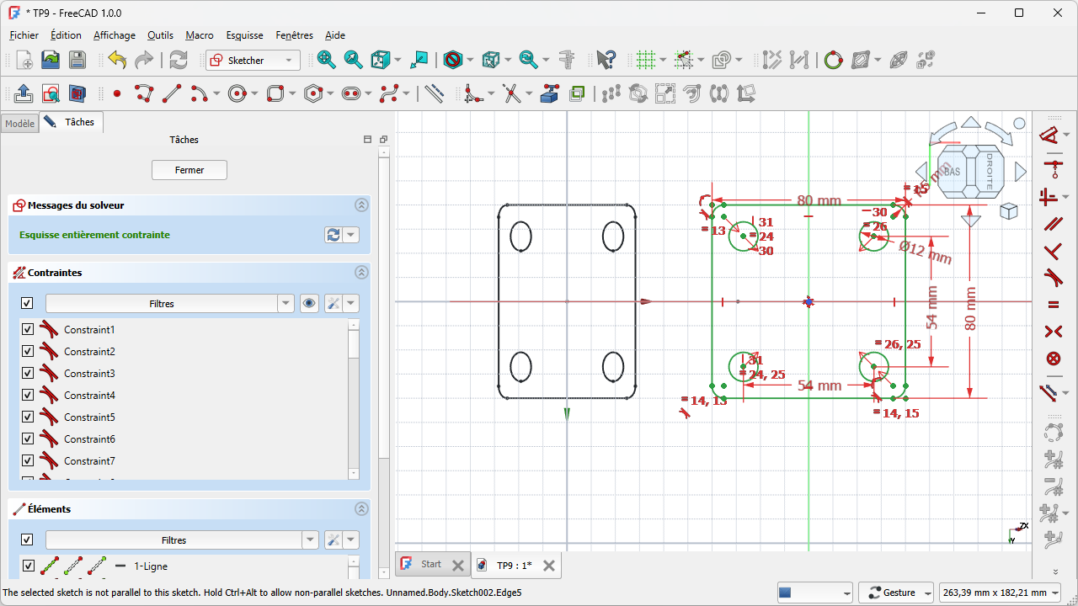Toggle the sketch grid icon
1078x606 pixels.
click(645, 60)
